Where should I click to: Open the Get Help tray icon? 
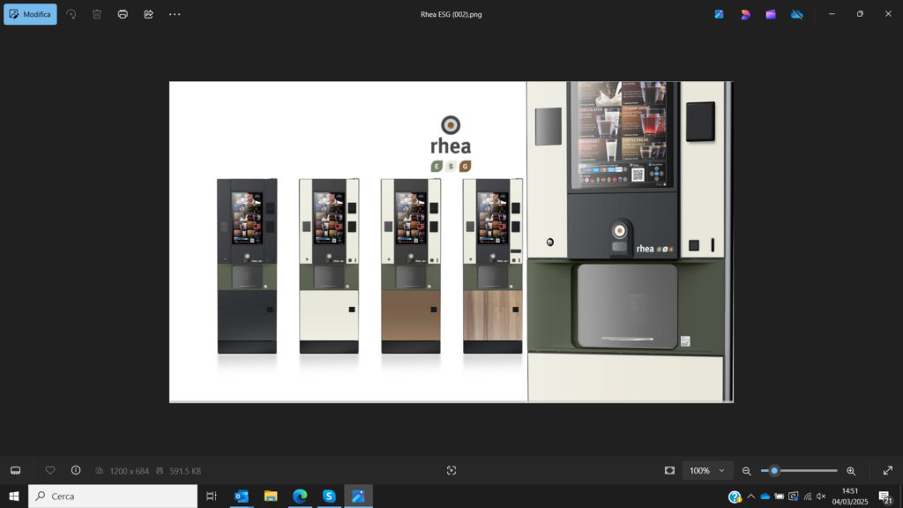(x=735, y=497)
